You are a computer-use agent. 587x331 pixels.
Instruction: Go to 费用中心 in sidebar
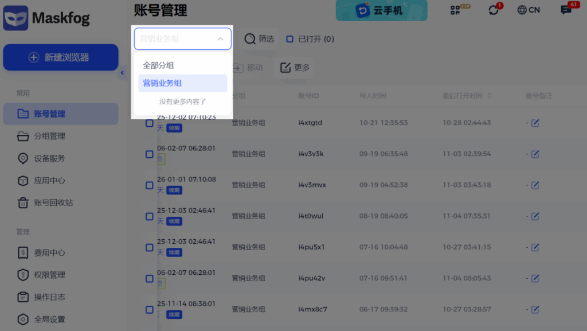(x=49, y=252)
